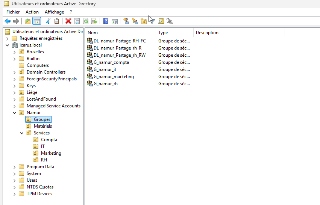
Task: Move up one level in the tree
Action: coord(28,21)
